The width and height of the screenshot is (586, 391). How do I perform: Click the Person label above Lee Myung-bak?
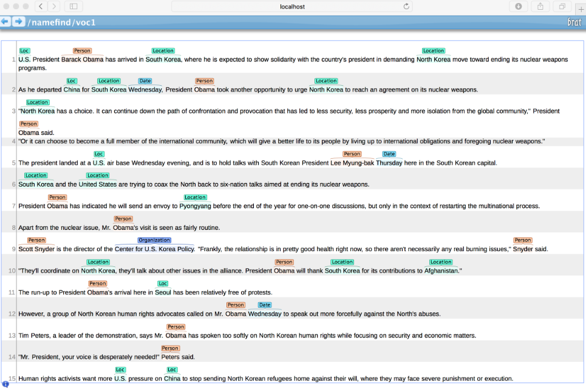point(352,153)
